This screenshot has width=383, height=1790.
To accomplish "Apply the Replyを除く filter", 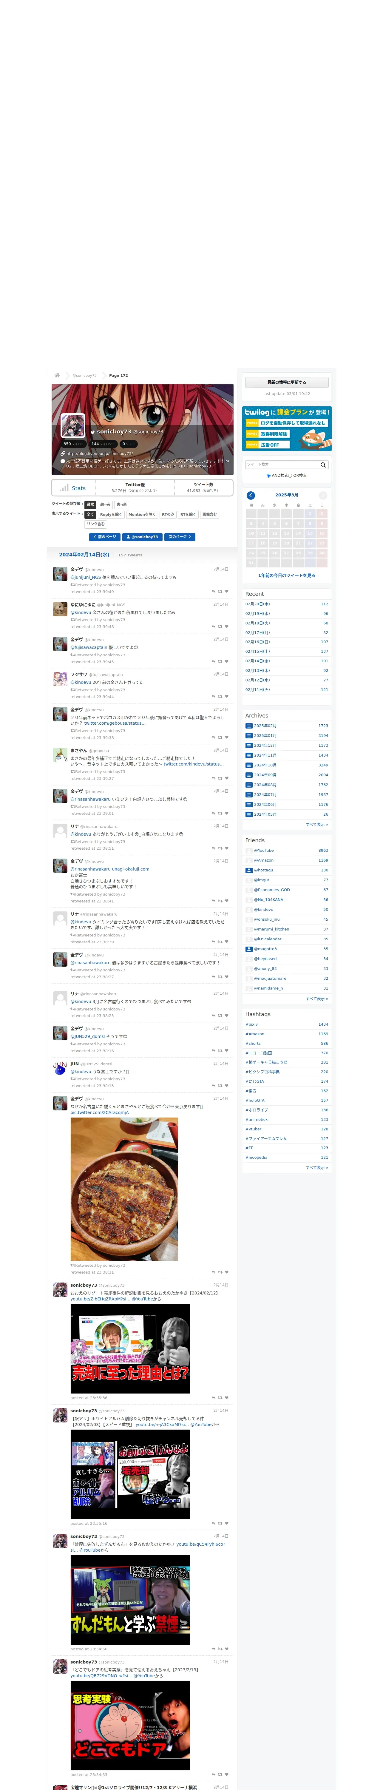I will tap(111, 515).
